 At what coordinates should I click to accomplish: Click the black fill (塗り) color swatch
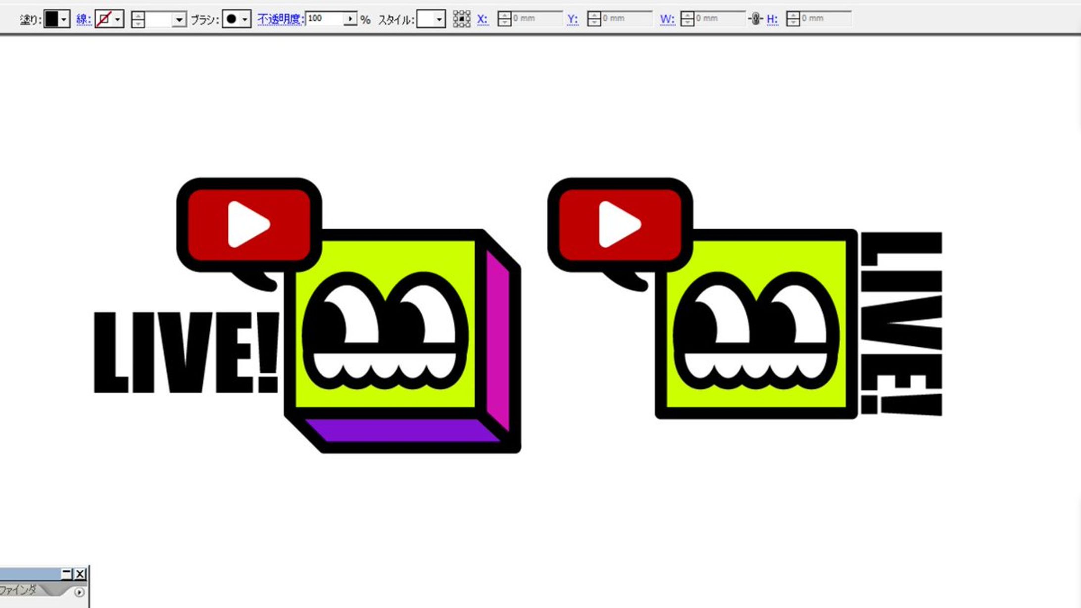51,19
